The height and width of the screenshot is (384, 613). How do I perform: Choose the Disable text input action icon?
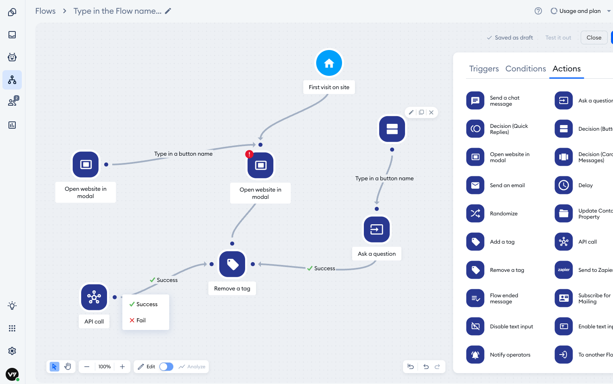pyautogui.click(x=475, y=327)
